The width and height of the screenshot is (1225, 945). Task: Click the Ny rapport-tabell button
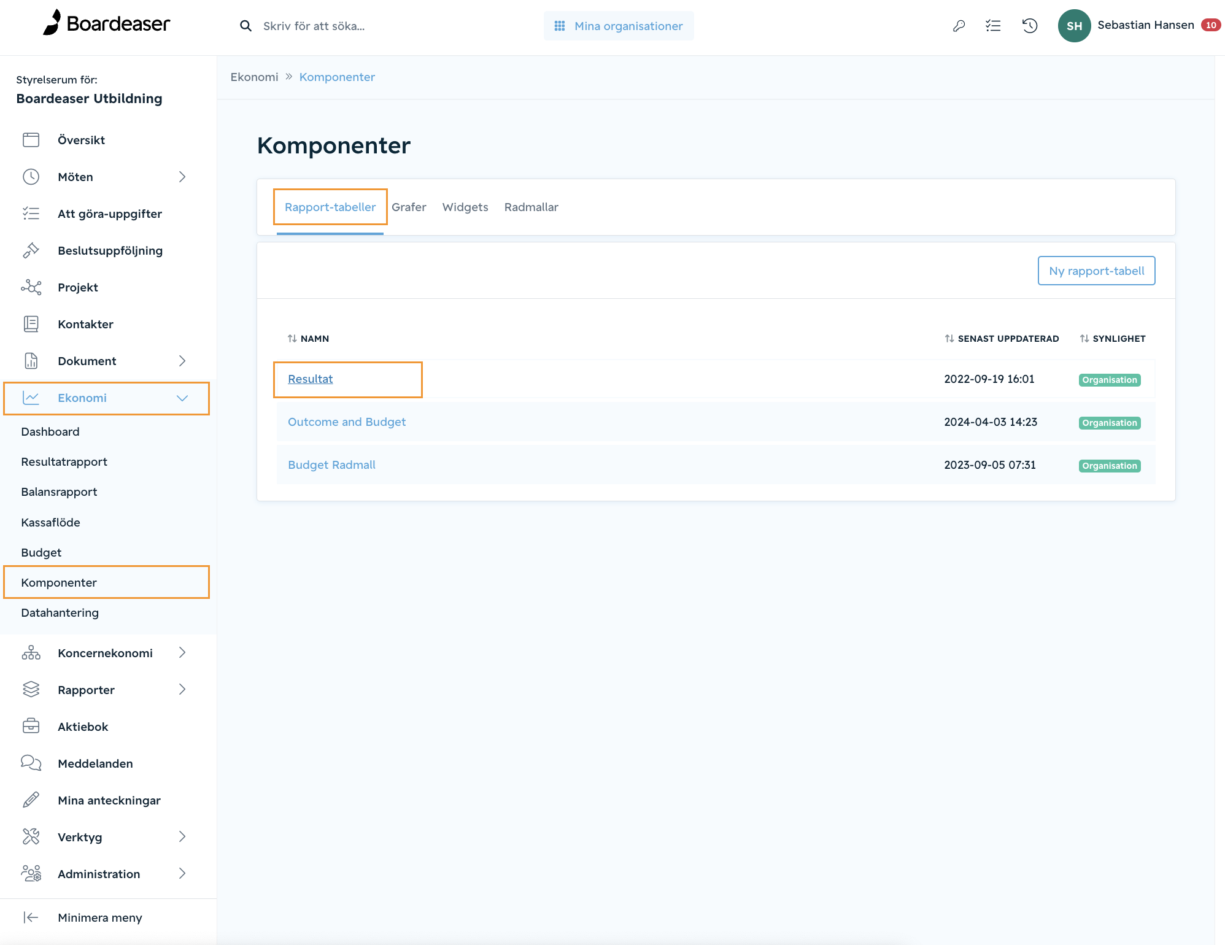1096,271
